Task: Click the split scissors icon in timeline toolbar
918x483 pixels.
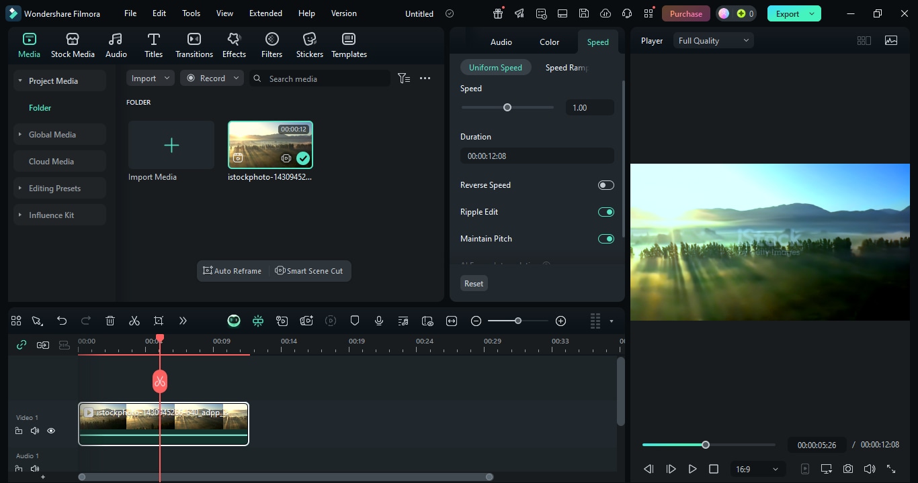Action: [134, 321]
